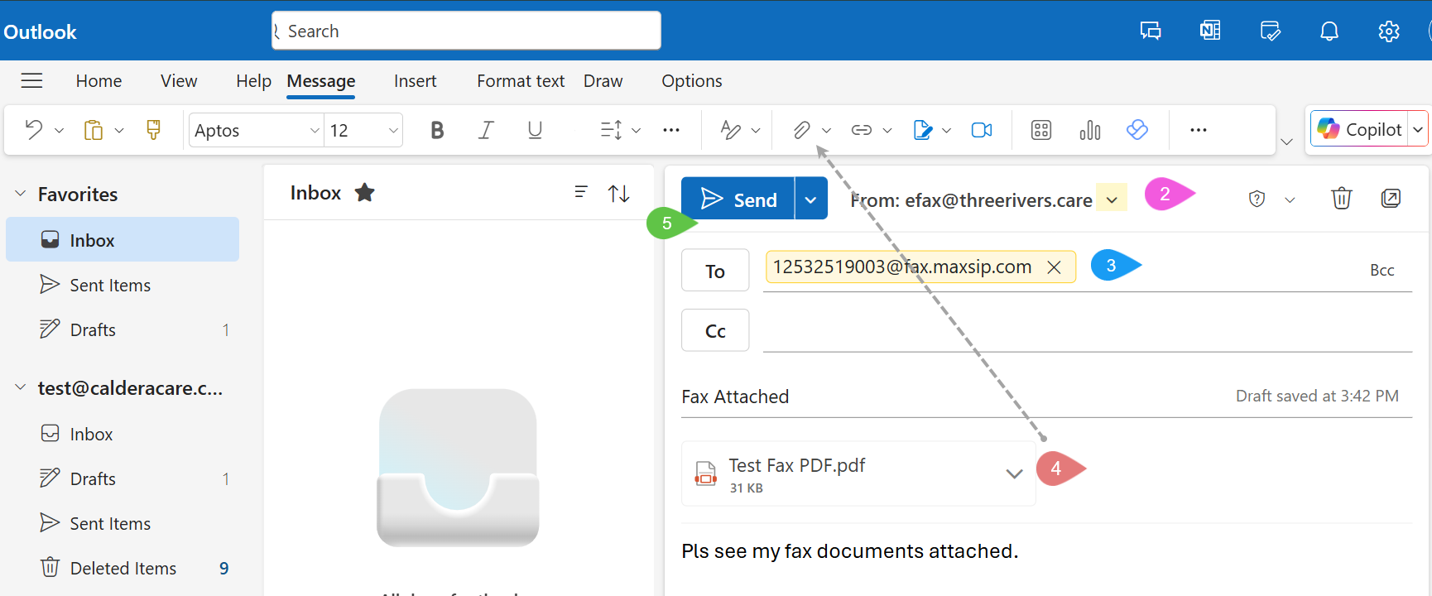The width and height of the screenshot is (1432, 596).
Task: Open the font size 12 dropdown
Action: [x=393, y=130]
